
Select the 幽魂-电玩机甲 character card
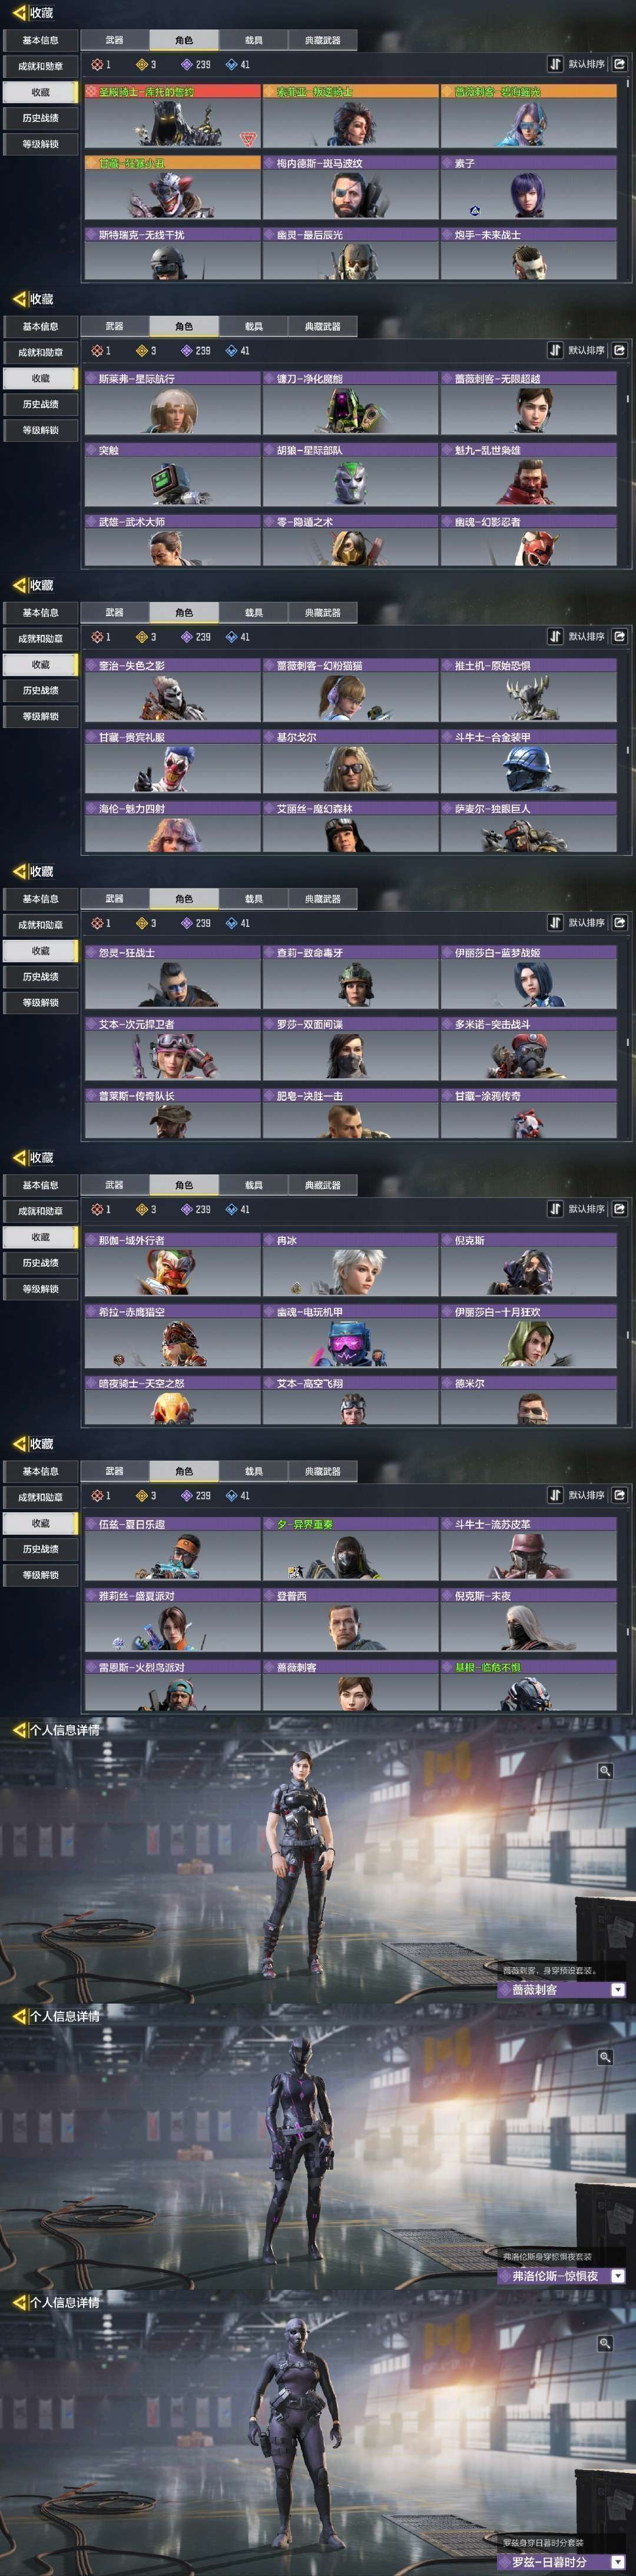point(350,1335)
